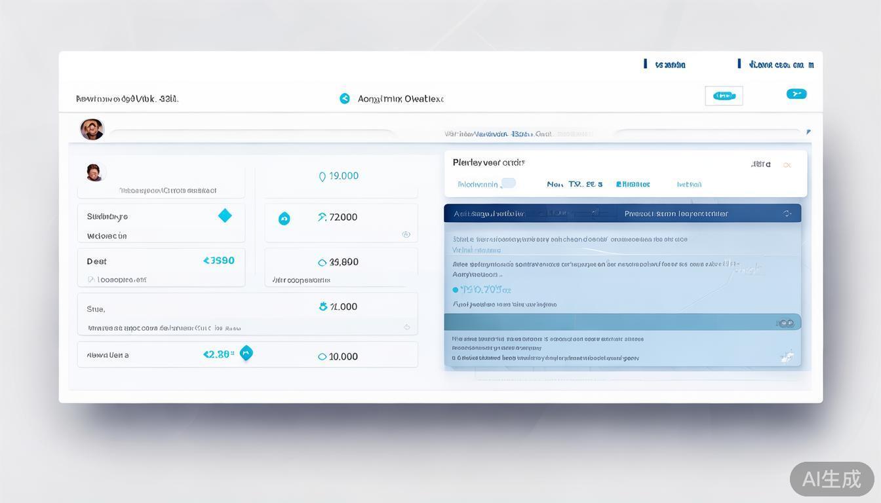Expand the small blue triangle at right of search row
This screenshot has width=881, height=503.
pyautogui.click(x=808, y=132)
